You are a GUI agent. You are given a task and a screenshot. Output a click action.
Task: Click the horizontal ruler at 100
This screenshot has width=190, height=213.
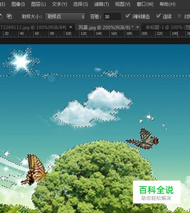[x=68, y=34]
